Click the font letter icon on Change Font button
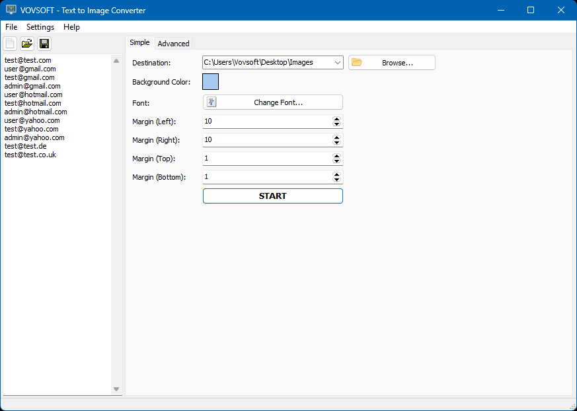Screen dimensions: 577x411 tap(212, 102)
